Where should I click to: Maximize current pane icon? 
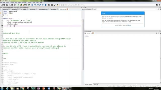click(49, 5)
